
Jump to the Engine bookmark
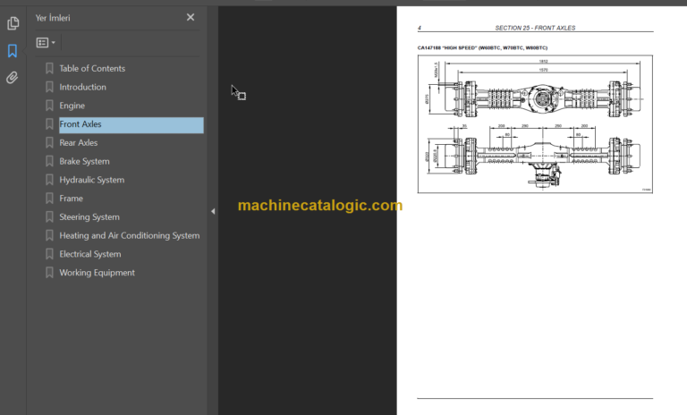(x=72, y=106)
